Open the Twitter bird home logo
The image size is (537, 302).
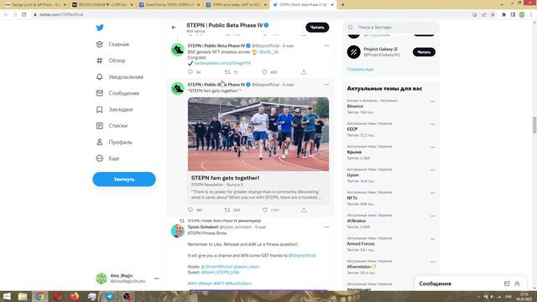click(x=100, y=28)
